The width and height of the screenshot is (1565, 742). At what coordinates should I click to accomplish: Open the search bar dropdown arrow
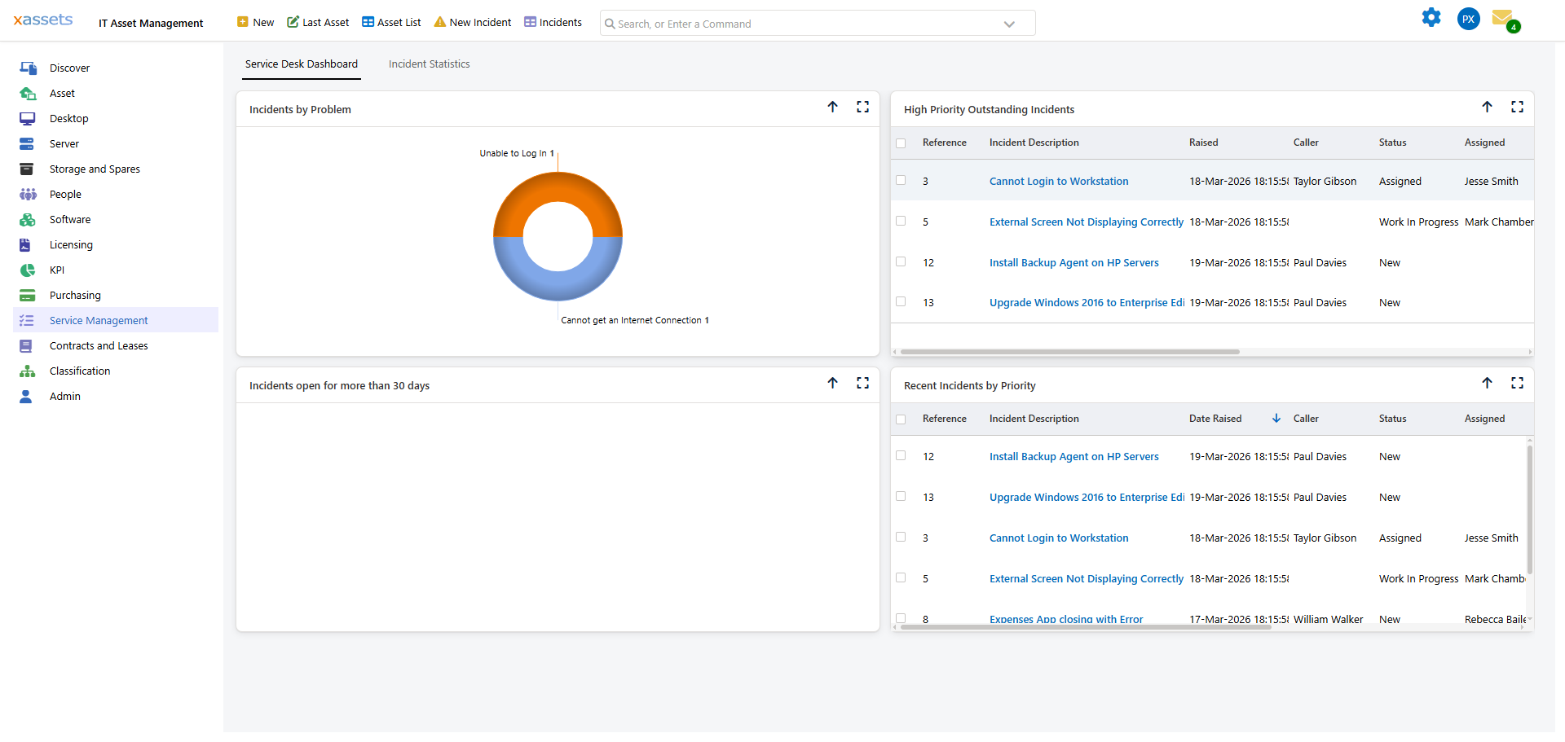[x=1010, y=24]
